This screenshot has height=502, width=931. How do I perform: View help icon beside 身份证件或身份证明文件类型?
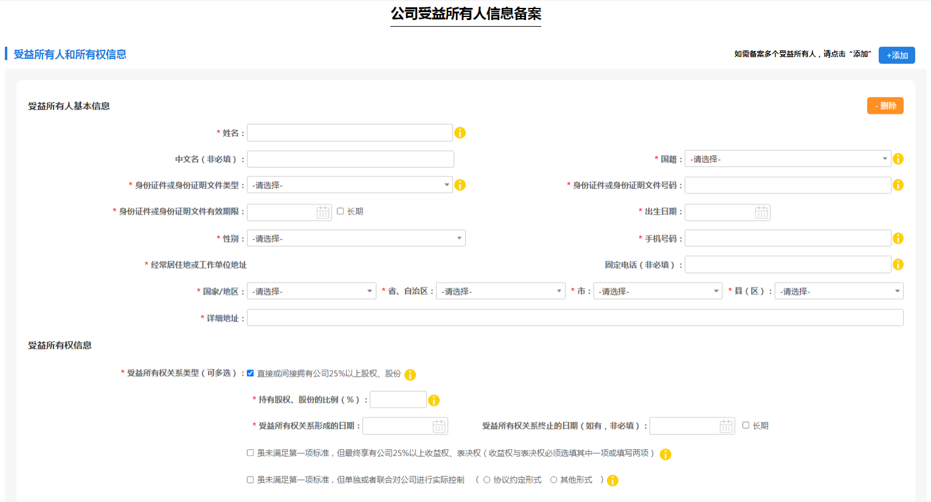[x=460, y=185]
